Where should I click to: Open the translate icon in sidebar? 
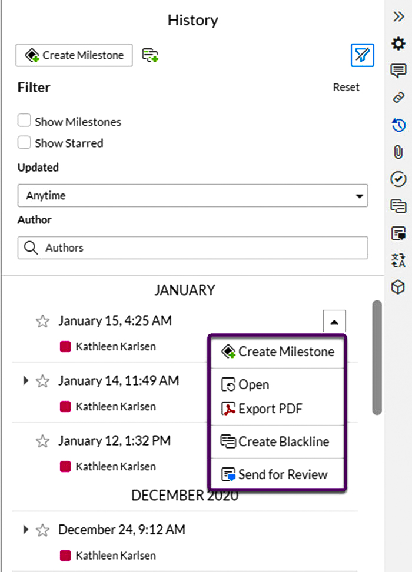pyautogui.click(x=398, y=260)
